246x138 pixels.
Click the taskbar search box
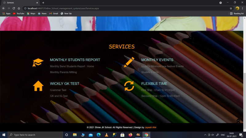click(x=35, y=135)
